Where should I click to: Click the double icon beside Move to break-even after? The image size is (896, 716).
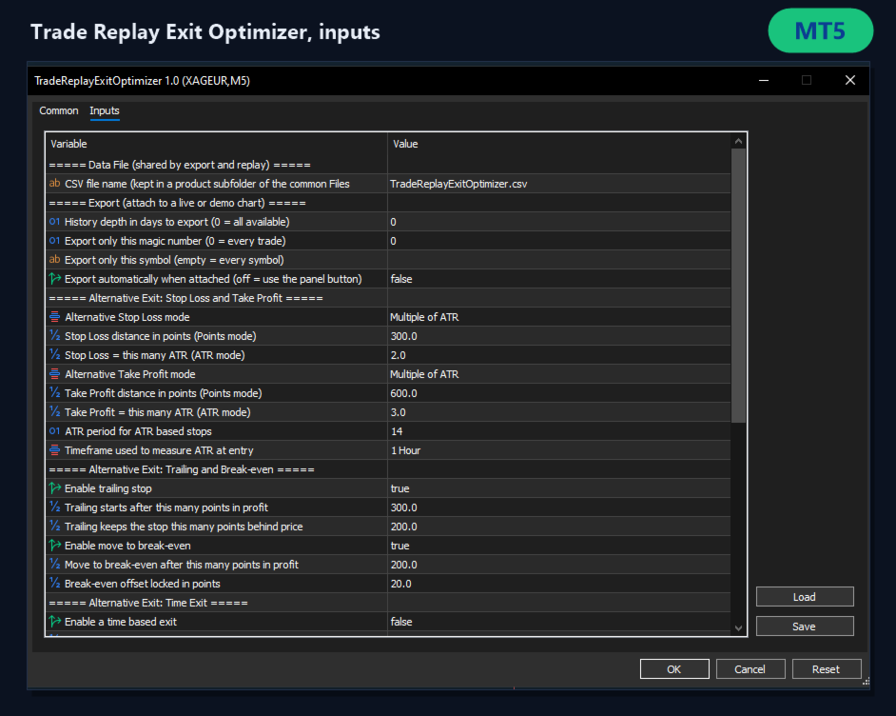click(x=55, y=565)
